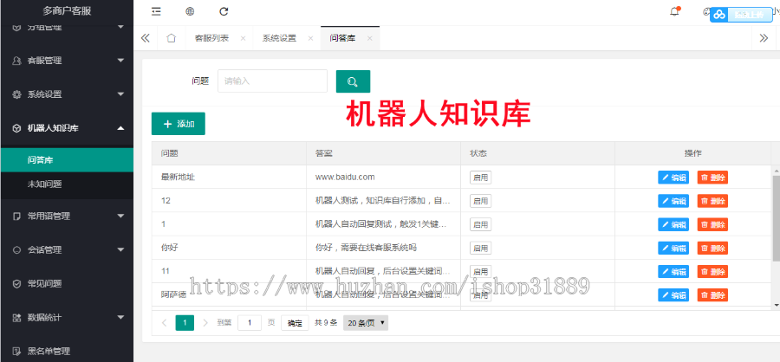Open 黑名单管理 in the sidebar
This screenshot has width=780, height=362.
(67, 351)
